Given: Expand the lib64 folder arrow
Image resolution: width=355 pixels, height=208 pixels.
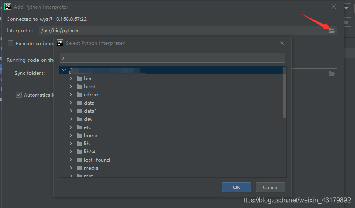Looking at the screenshot, I should tap(71, 152).
